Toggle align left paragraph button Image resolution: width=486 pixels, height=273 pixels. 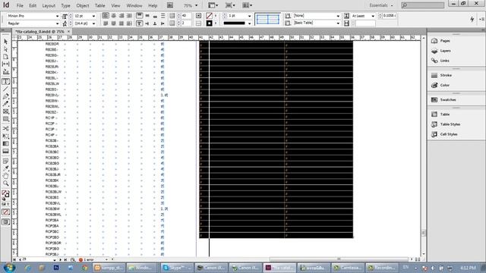point(106,15)
